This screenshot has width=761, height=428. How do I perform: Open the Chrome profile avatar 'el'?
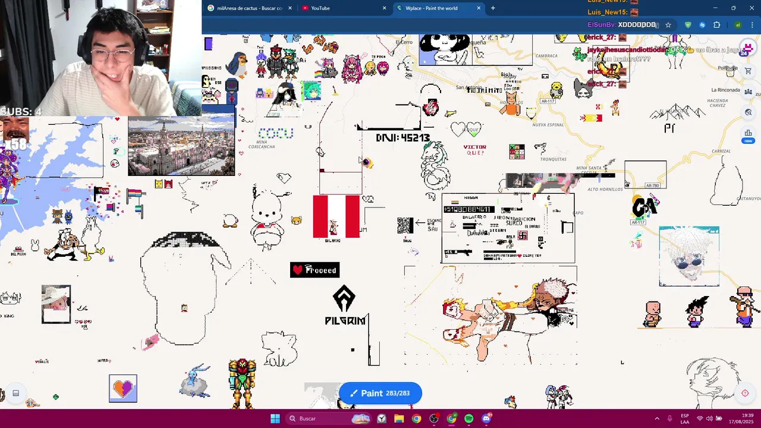pyautogui.click(x=738, y=25)
